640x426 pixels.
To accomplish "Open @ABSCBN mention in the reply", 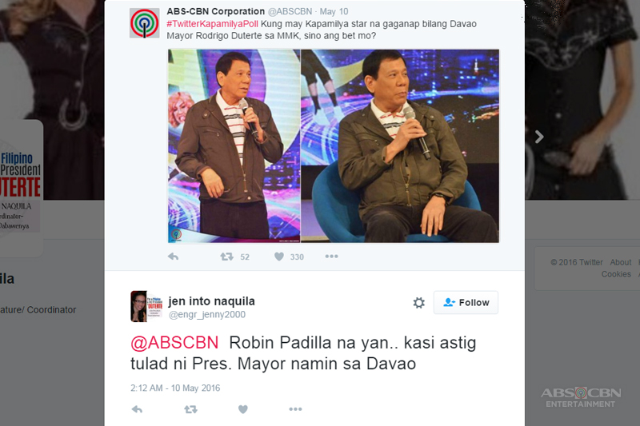I will click(174, 343).
